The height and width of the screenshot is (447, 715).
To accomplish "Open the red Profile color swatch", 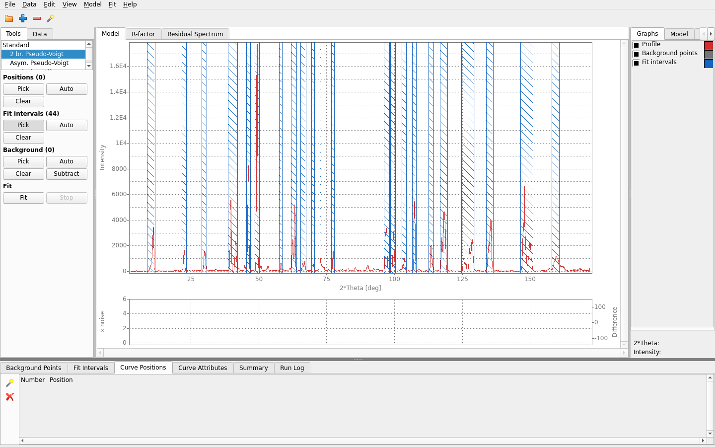I will point(709,45).
